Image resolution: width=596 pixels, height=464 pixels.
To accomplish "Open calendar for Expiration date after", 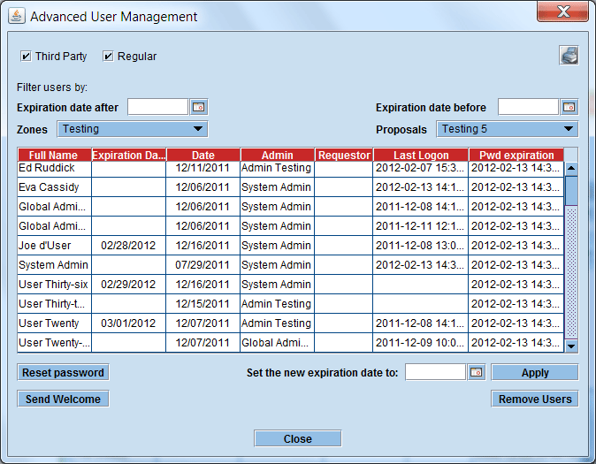I will (198, 107).
